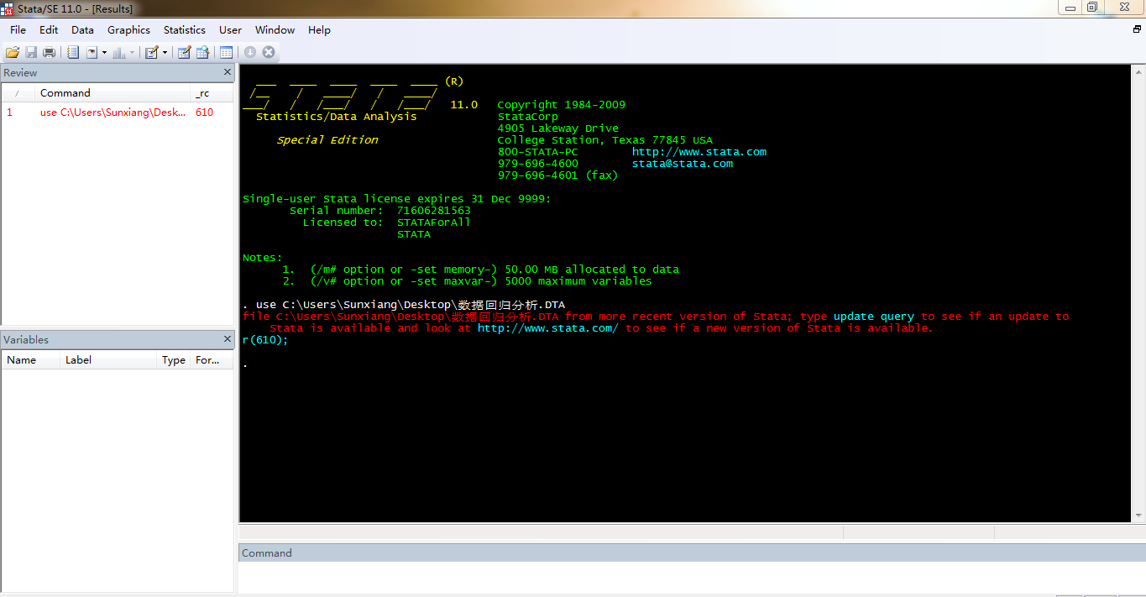Open the Edit menu

49,29
